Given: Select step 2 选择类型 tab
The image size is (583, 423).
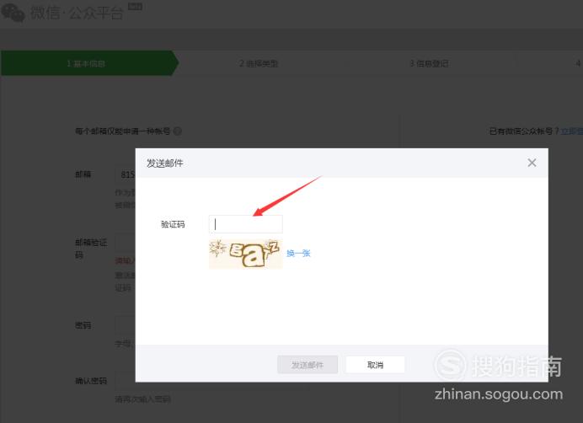Looking at the screenshot, I should [x=259, y=63].
